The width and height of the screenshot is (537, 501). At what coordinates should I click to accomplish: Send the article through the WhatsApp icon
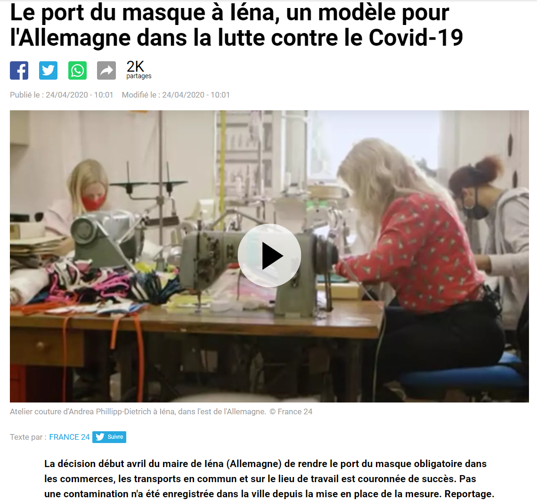pos(77,71)
